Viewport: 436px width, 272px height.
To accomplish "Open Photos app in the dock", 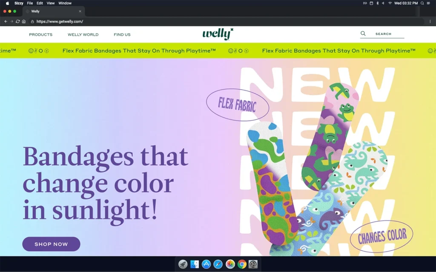I will [x=230, y=264].
